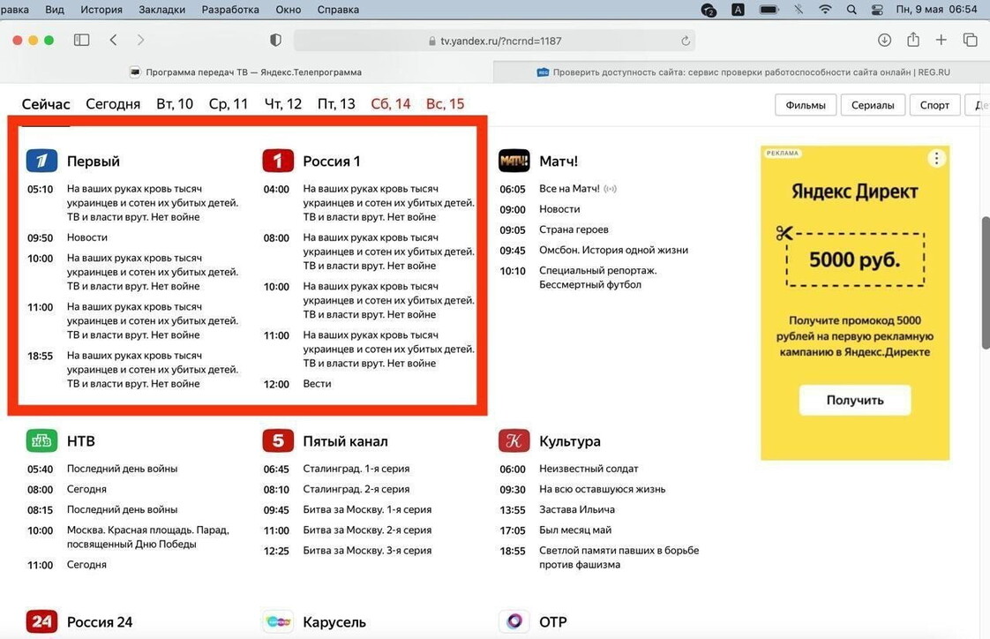Select the Вт, 10 day tab
The image size is (990, 639).
(175, 103)
